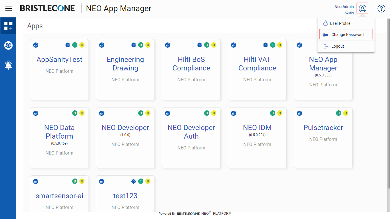This screenshot has height=219, width=390.
Task: Click yellow badge on Pulsetracker card
Action: pos(346,113)
